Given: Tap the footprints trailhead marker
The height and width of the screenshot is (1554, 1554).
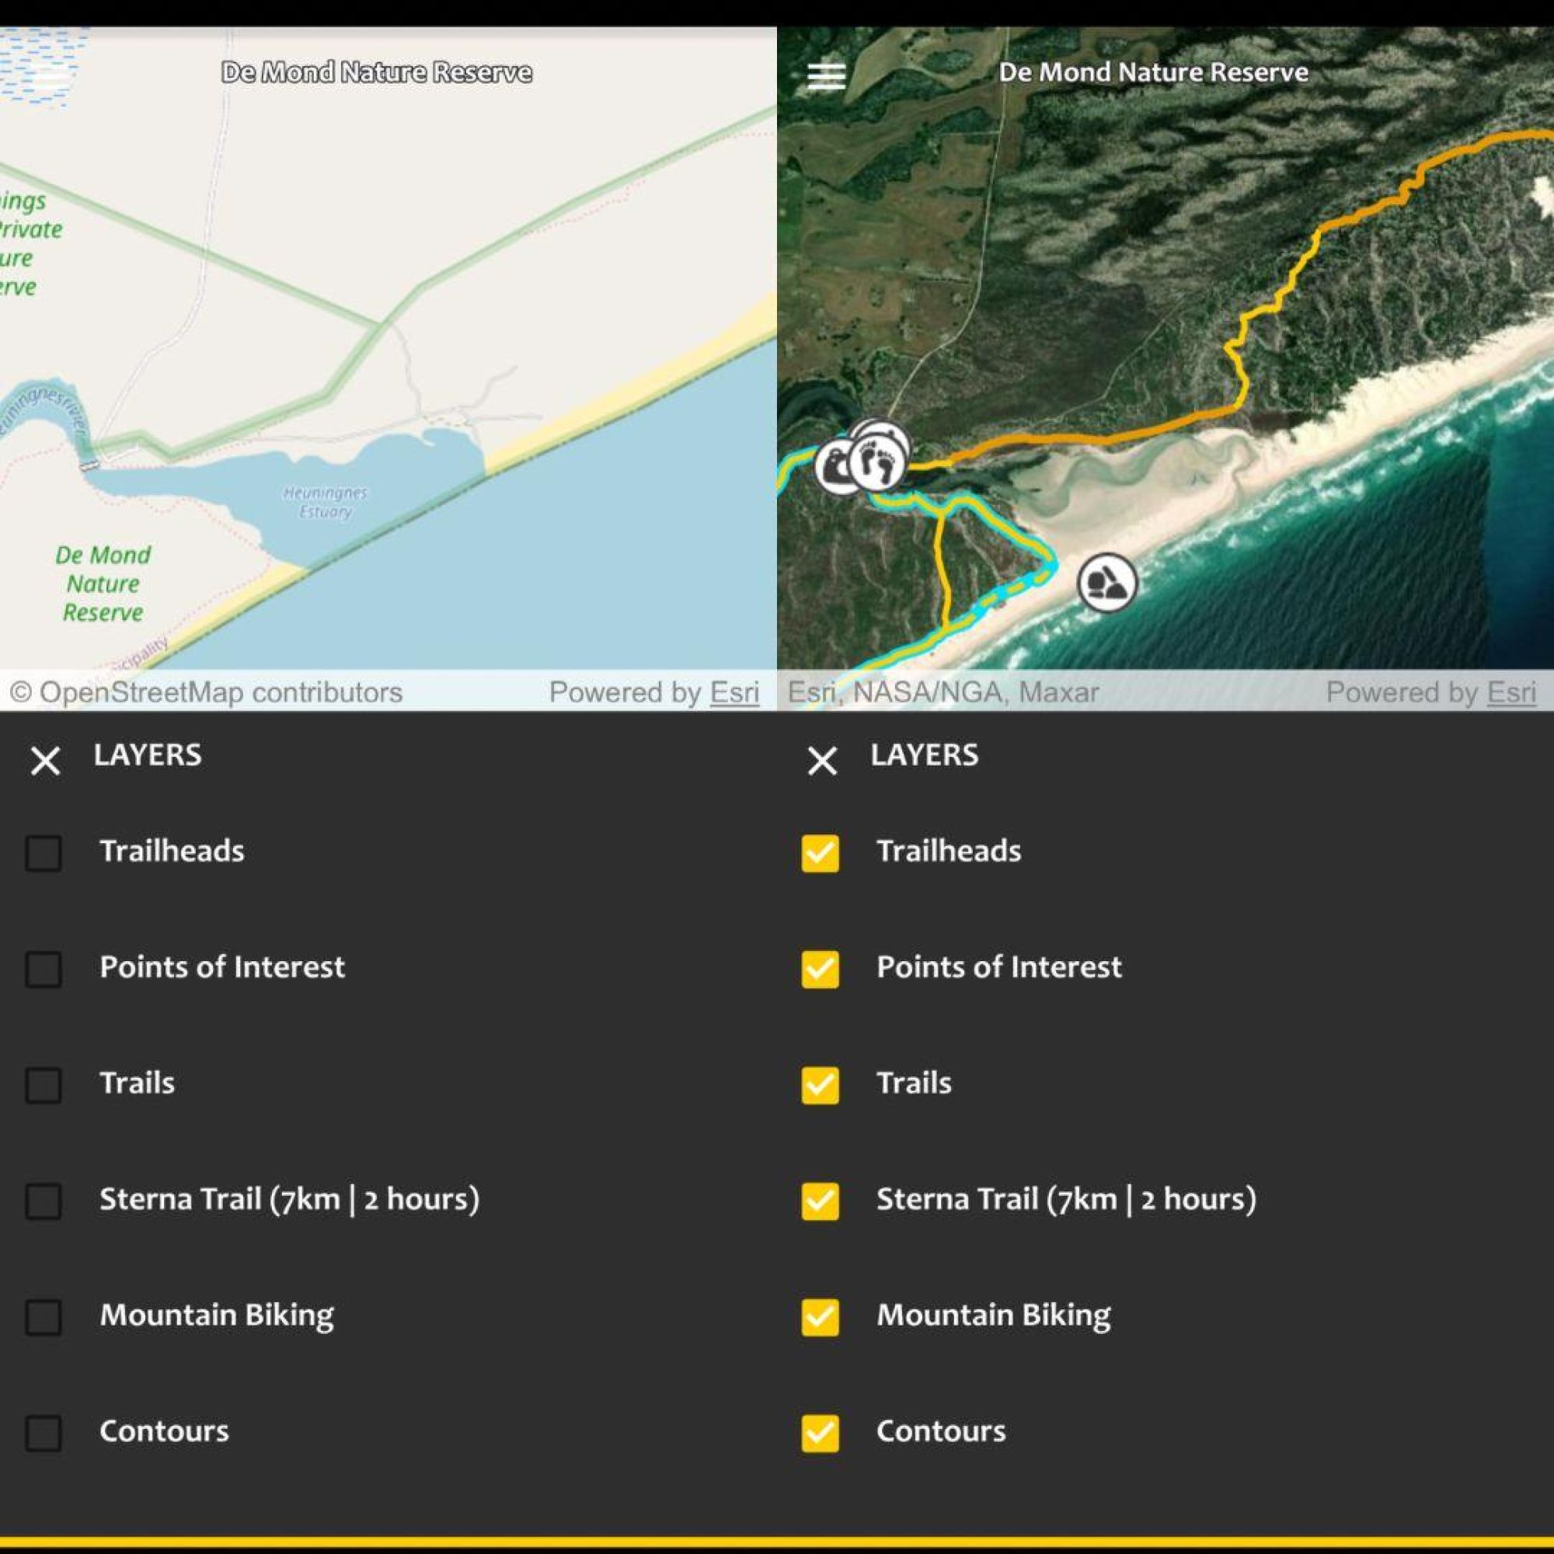Looking at the screenshot, I should (878, 464).
